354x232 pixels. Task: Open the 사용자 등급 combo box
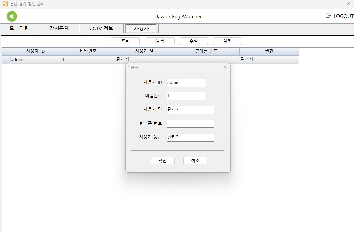coord(190,137)
